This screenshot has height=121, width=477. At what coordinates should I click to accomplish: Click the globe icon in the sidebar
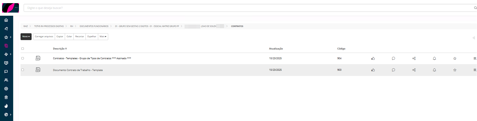pyautogui.click(x=6, y=114)
